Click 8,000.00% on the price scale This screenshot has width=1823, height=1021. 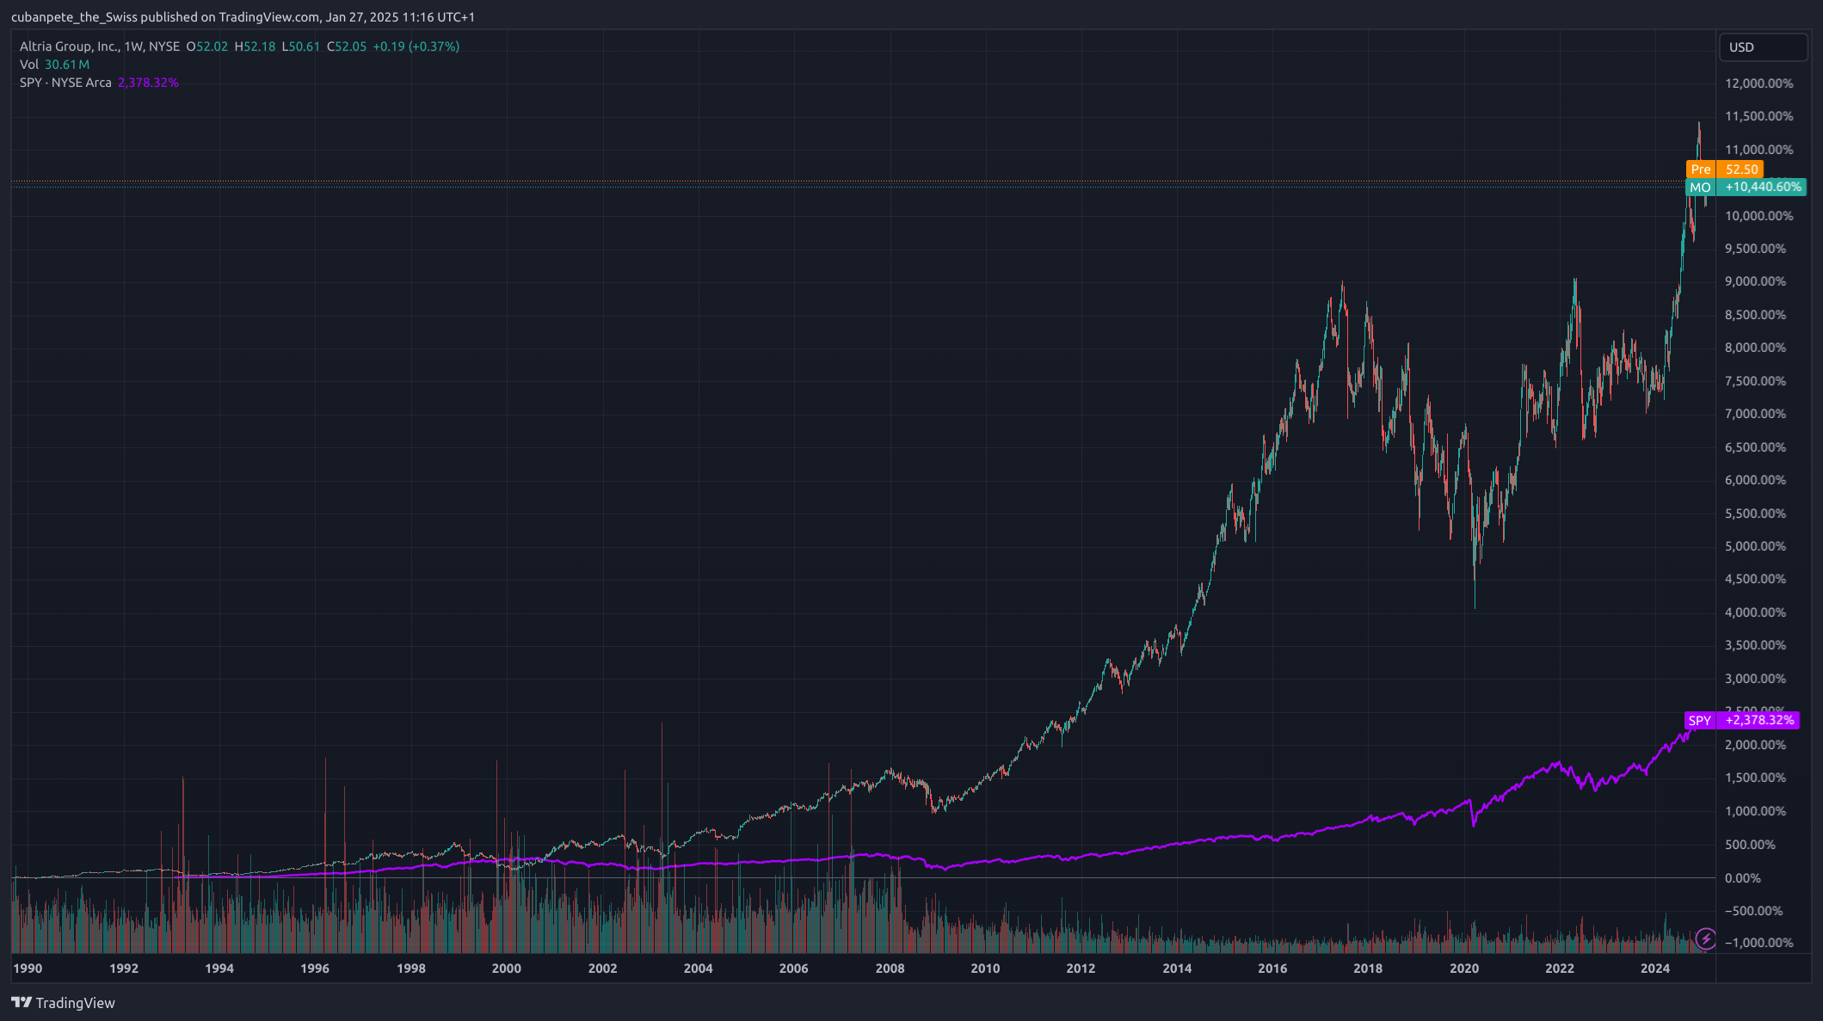(1756, 348)
